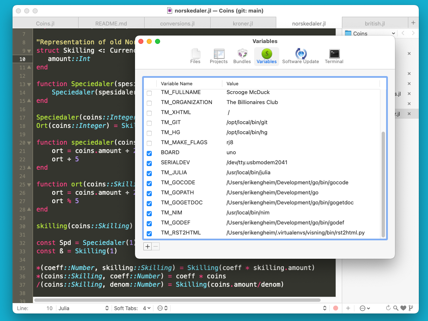Open the Soft Tabs size dropdown
This screenshot has height=321, width=428.
tap(147, 308)
